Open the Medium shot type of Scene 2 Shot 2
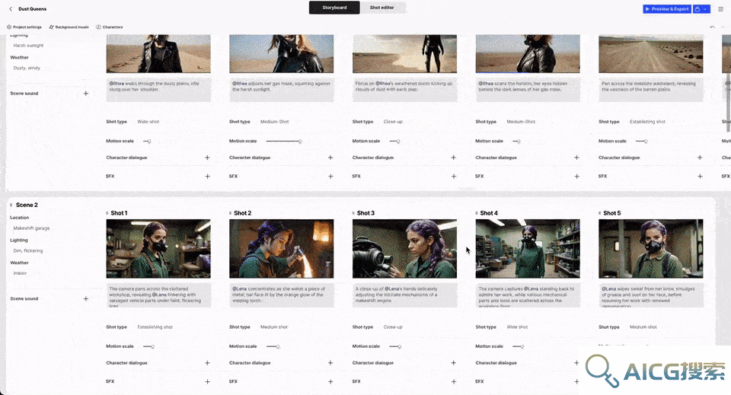 [x=274, y=327]
